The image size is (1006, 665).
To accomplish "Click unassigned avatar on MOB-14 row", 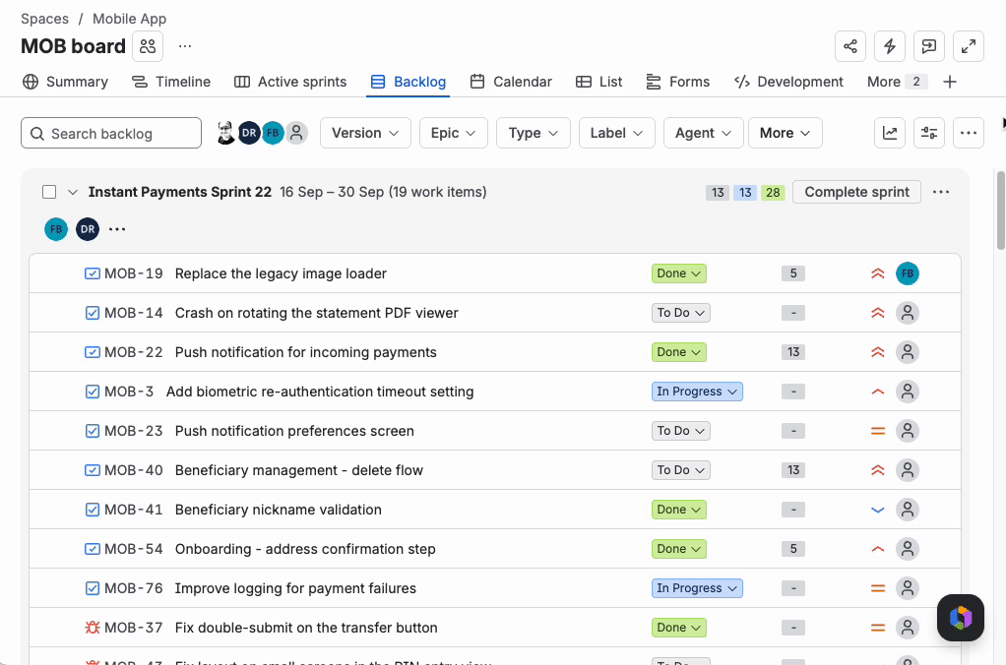I will pos(908,313).
